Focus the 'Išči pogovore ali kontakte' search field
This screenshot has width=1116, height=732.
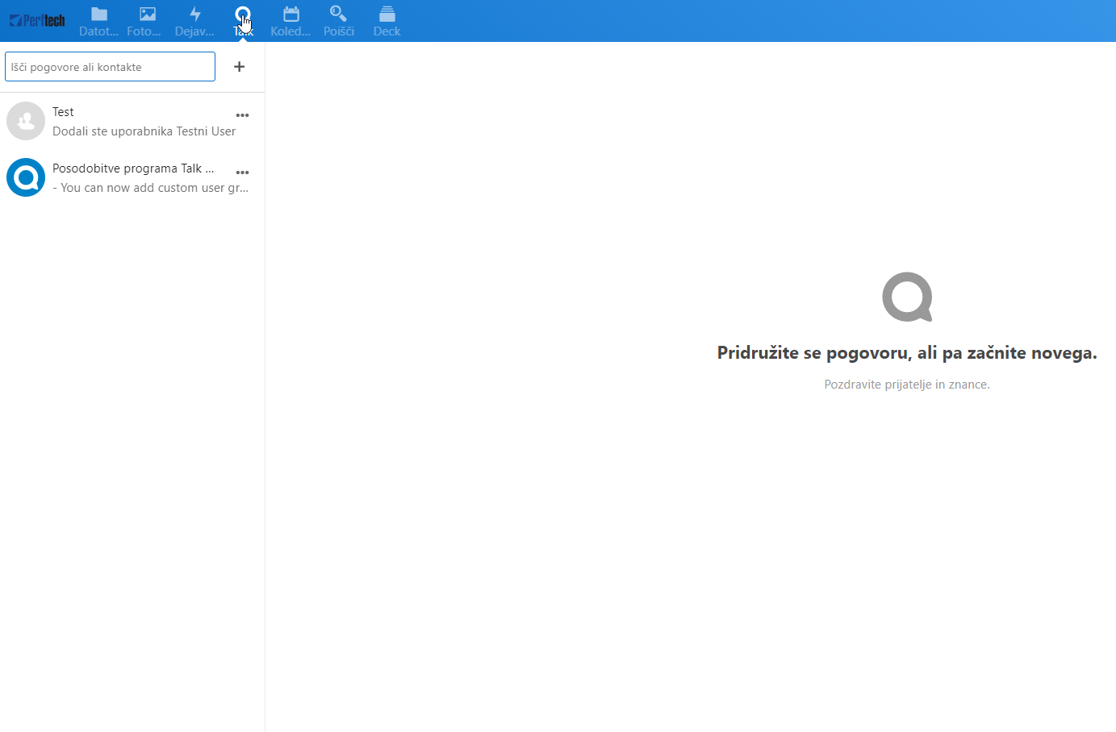click(x=110, y=67)
